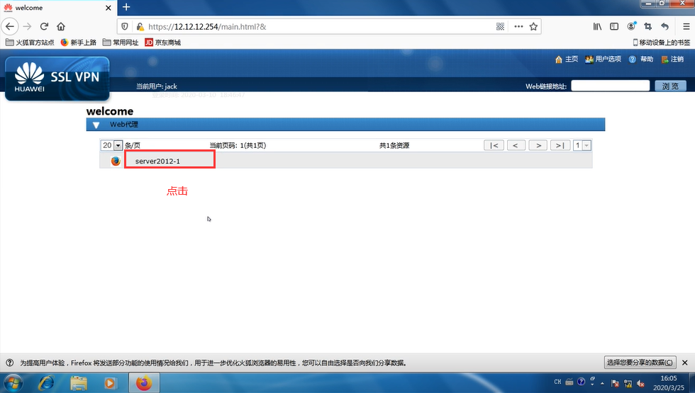This screenshot has width=695, height=393.
Task: Click the browser forward arrow
Action: 28,27
